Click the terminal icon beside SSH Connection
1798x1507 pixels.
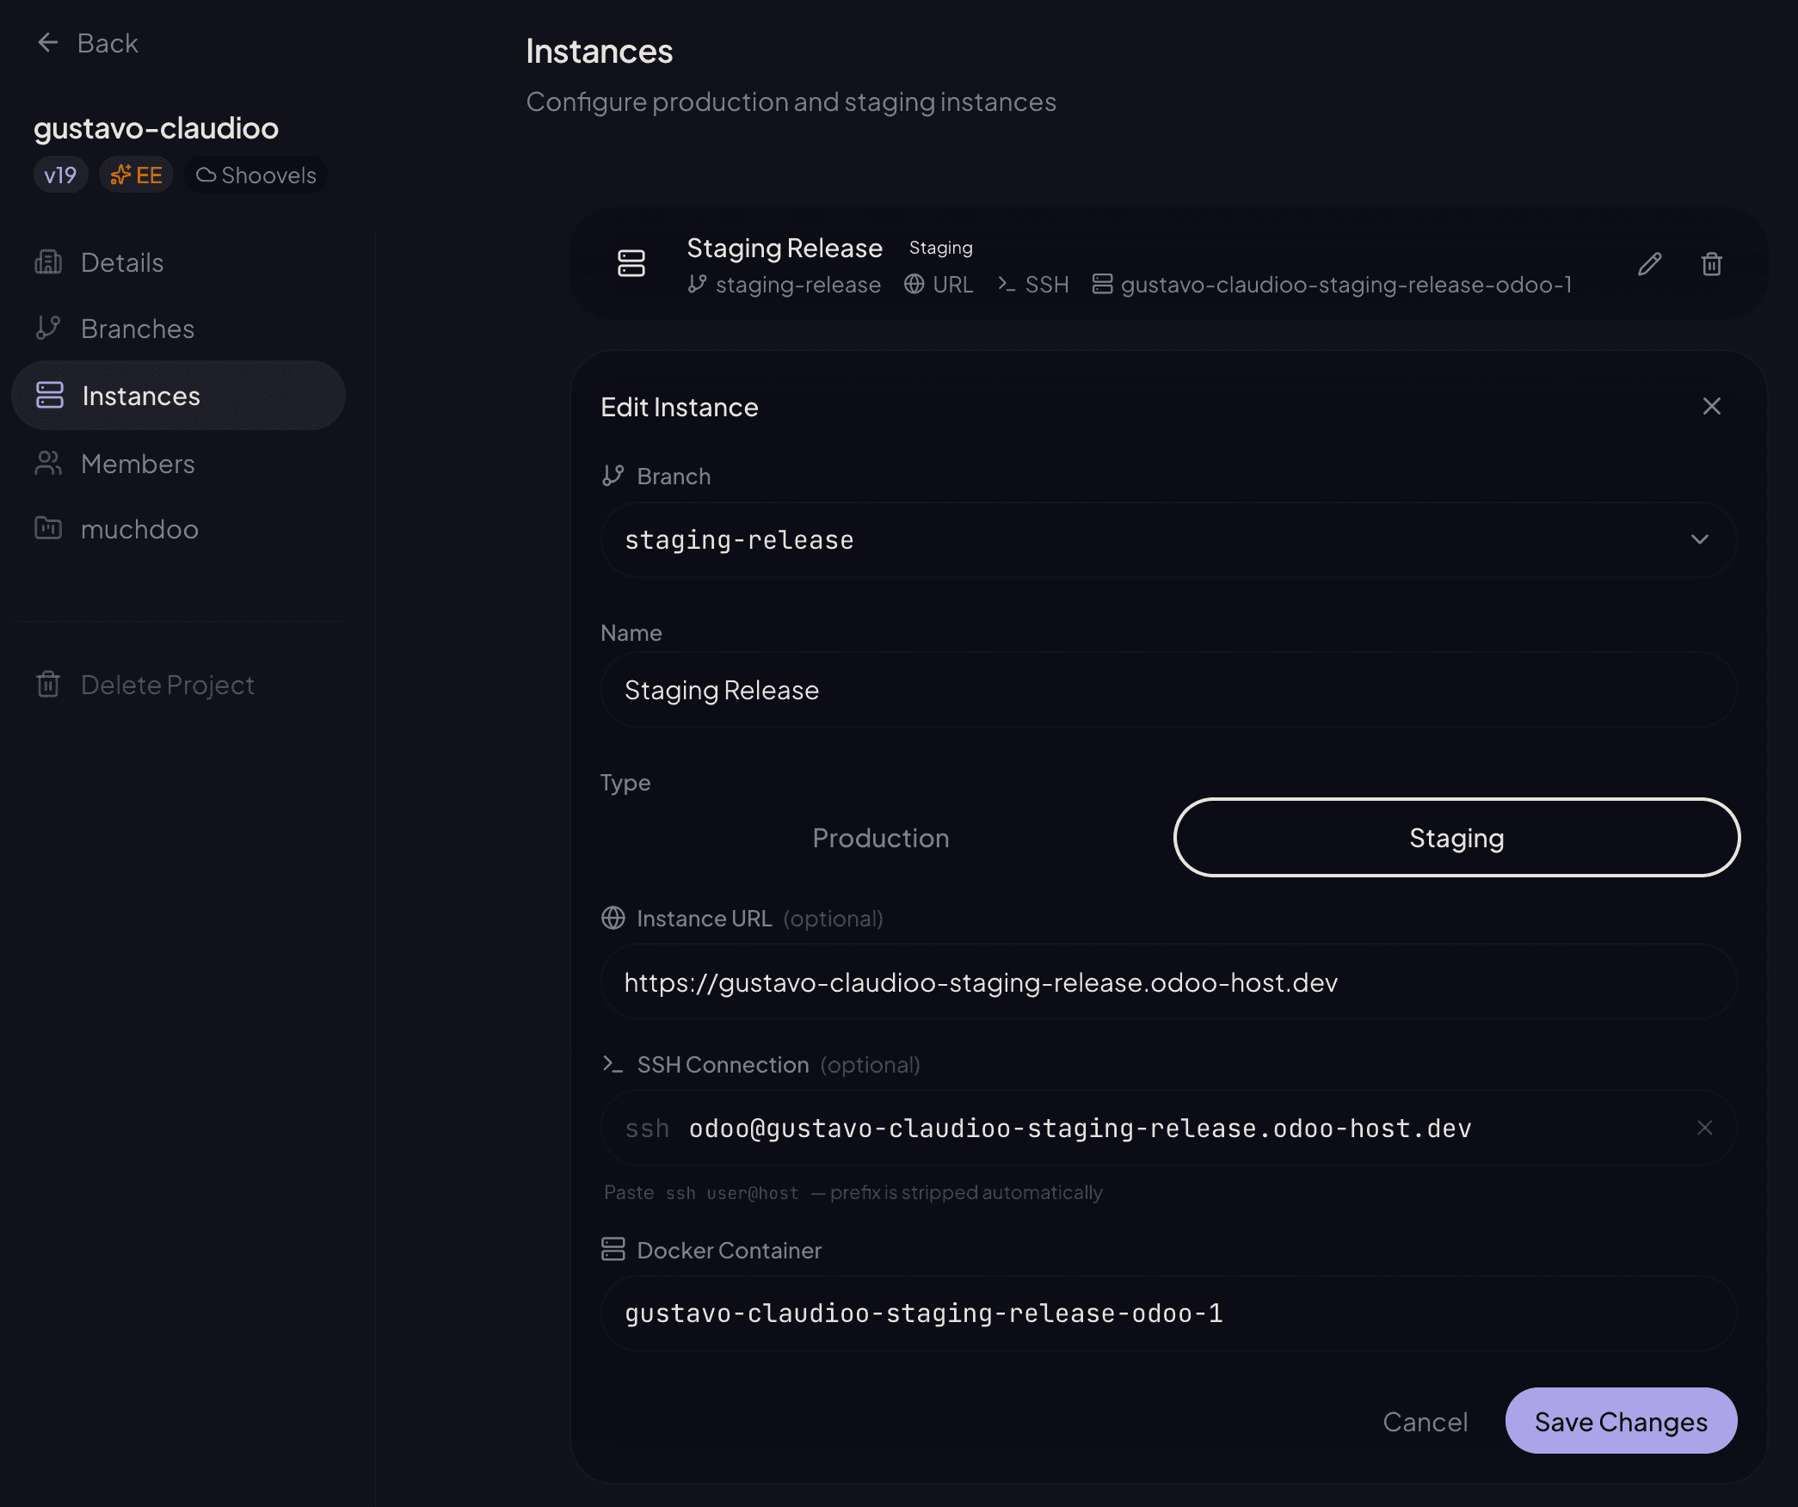613,1065
